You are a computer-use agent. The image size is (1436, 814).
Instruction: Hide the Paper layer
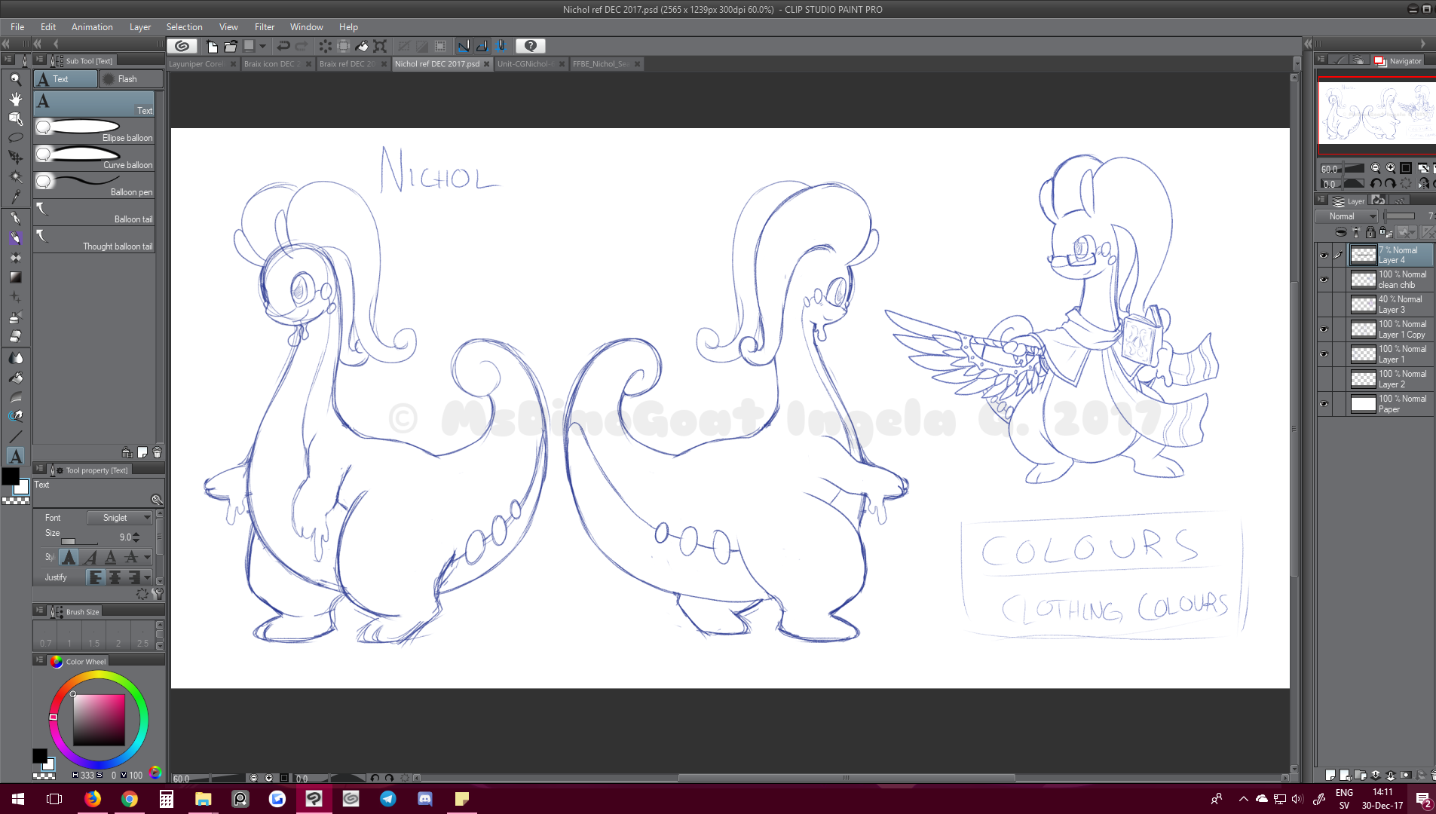(x=1324, y=404)
